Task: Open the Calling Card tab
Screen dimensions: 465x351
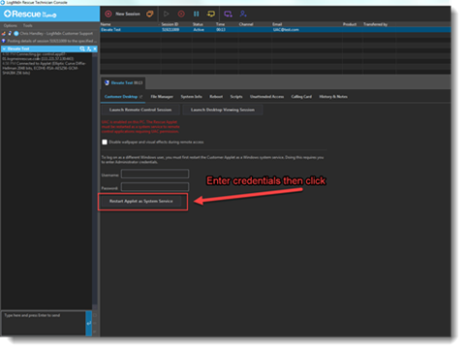Action: (301, 97)
